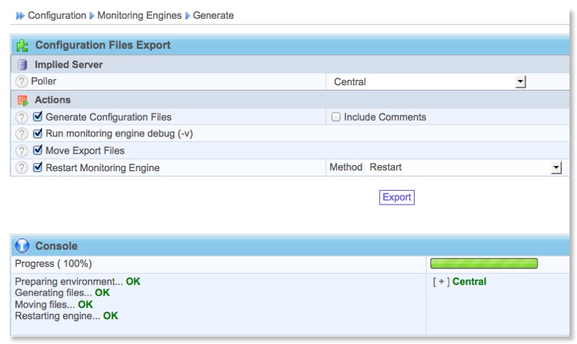Screen dimensions: 577x344
Task: Click help icon for Move Export Files
Action: pos(22,150)
